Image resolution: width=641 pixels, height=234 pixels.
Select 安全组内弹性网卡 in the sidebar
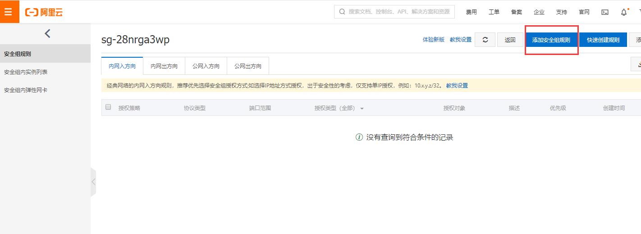tap(45, 90)
